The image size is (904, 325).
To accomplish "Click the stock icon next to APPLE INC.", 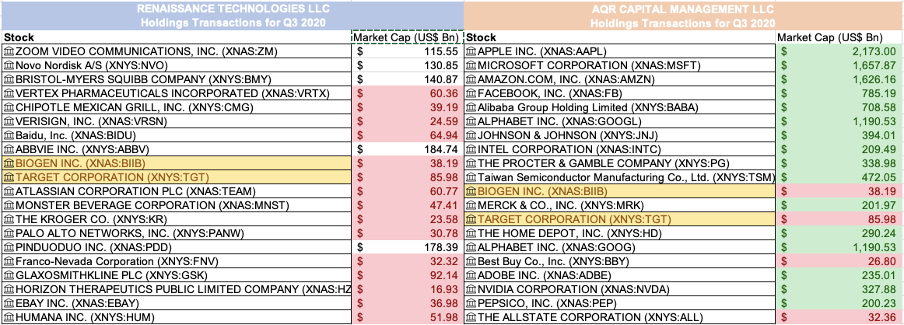I will point(471,51).
